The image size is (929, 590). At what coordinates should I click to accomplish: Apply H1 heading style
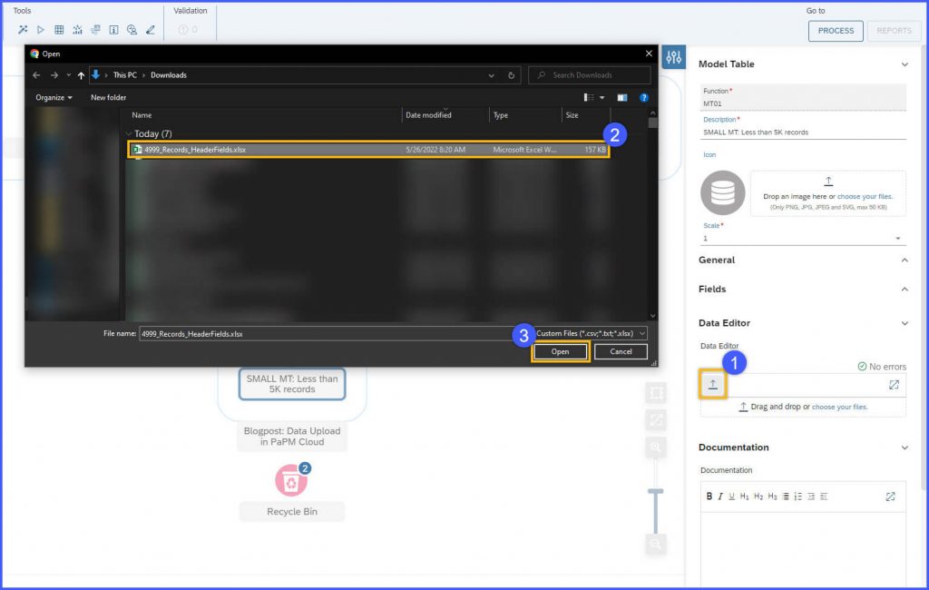click(745, 497)
